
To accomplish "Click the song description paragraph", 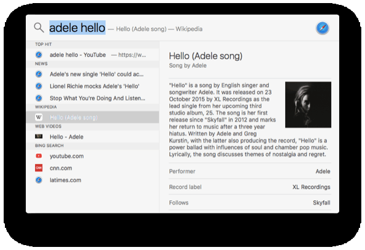I will (x=248, y=120).
